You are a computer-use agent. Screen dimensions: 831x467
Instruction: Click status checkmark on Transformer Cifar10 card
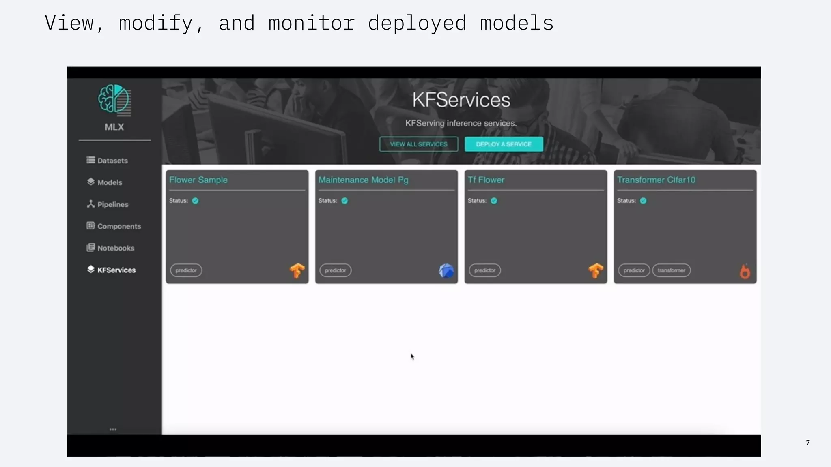click(x=643, y=201)
